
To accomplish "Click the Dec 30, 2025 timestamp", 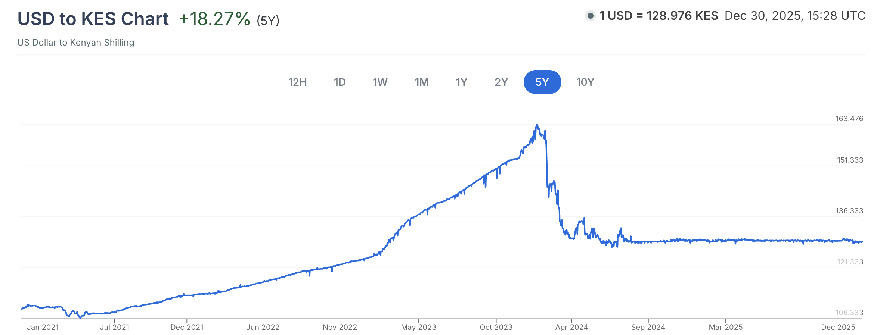I will coord(795,16).
